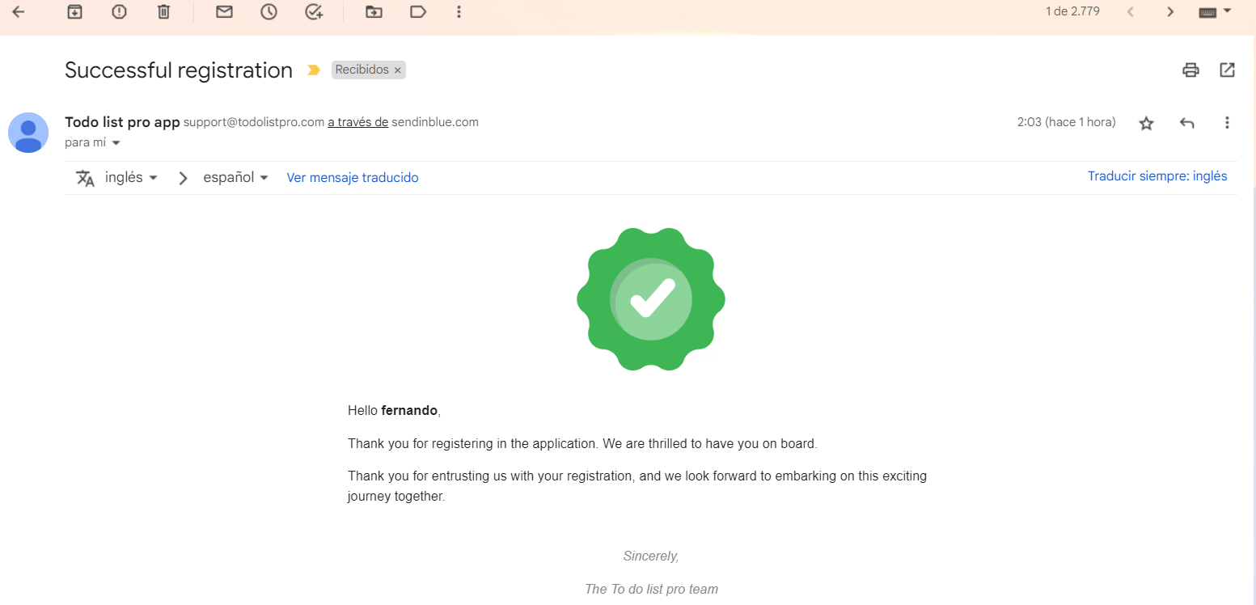Snooze this email with clock icon

(269, 12)
